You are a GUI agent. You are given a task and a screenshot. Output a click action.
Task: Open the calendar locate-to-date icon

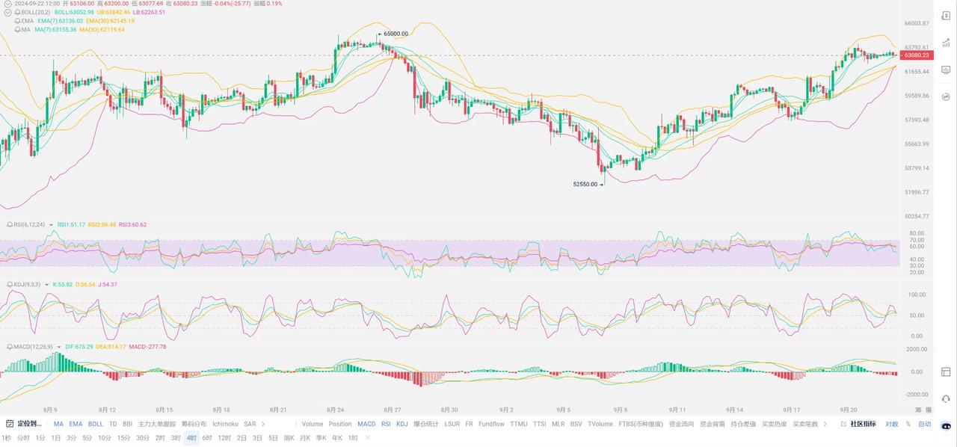pos(10,424)
